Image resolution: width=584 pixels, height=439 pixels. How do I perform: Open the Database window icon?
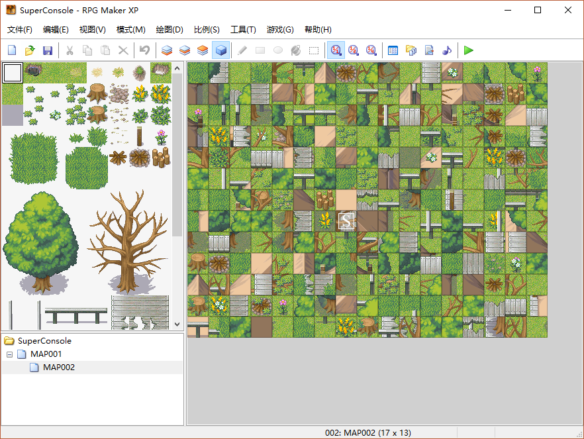(x=393, y=50)
